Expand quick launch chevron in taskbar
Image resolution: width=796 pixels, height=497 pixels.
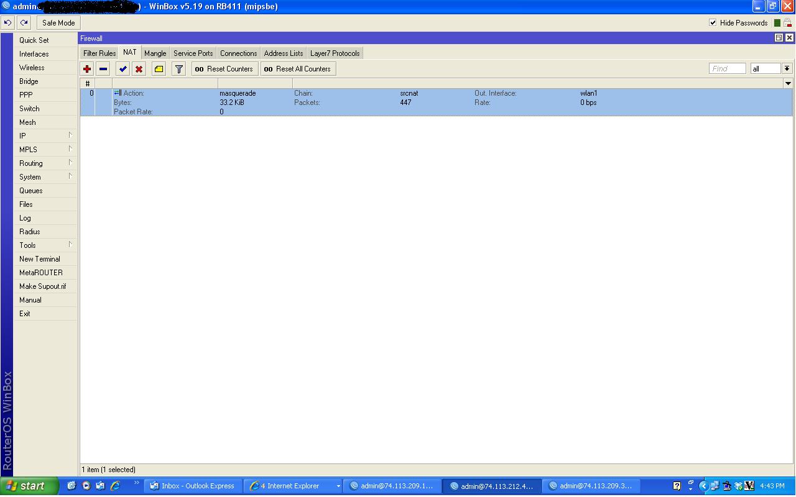(x=136, y=483)
